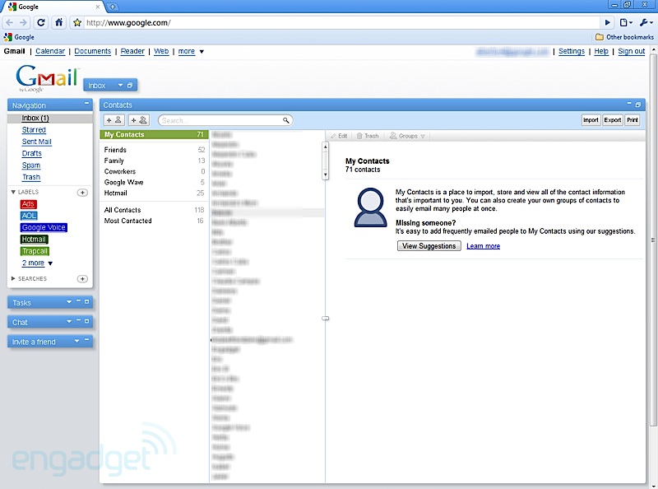Pop out the Chat panel
The width and height of the screenshot is (658, 489).
(x=86, y=321)
